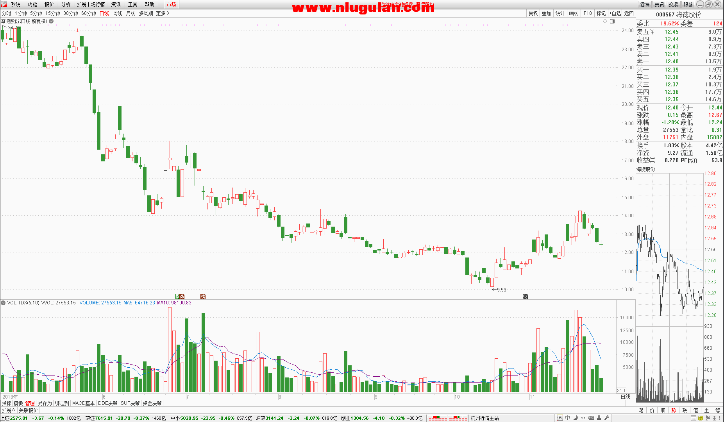Open the 分析 menu
The width and height of the screenshot is (724, 422).
(x=66, y=4)
